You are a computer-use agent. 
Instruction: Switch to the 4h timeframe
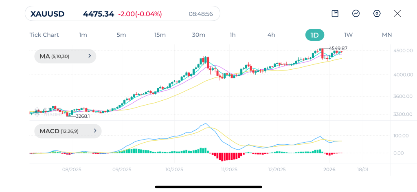pos(271,35)
